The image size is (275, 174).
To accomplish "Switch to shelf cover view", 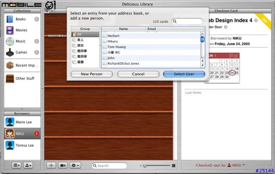I will click(x=47, y=11).
